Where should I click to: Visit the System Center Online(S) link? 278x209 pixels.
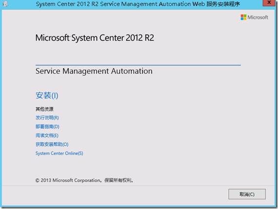click(59, 153)
